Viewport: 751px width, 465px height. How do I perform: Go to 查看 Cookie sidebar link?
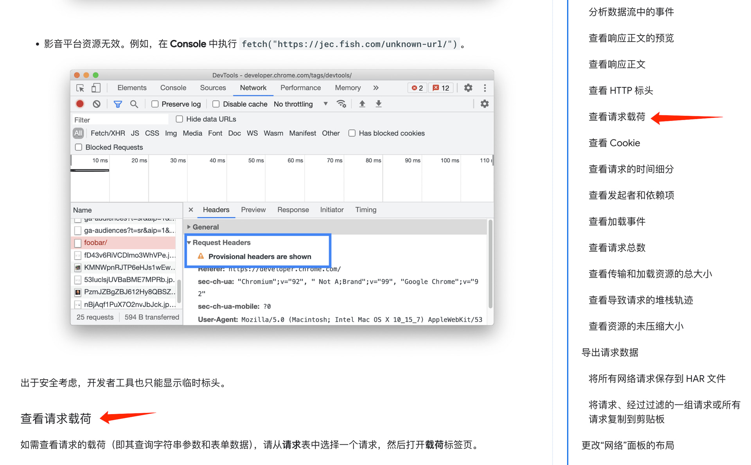click(614, 143)
